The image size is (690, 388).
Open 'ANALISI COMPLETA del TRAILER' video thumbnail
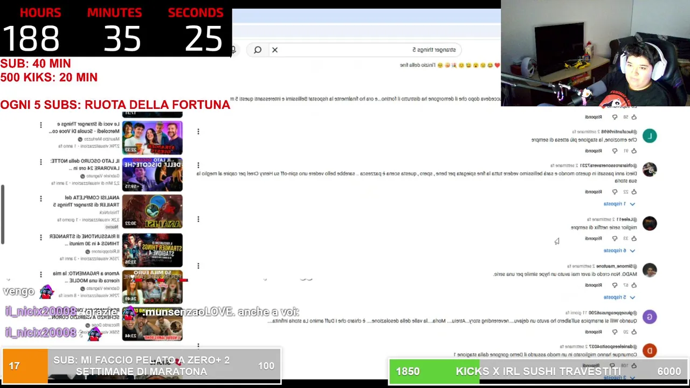pyautogui.click(x=153, y=212)
